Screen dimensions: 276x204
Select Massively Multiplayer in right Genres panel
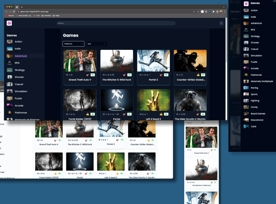(x=262, y=81)
